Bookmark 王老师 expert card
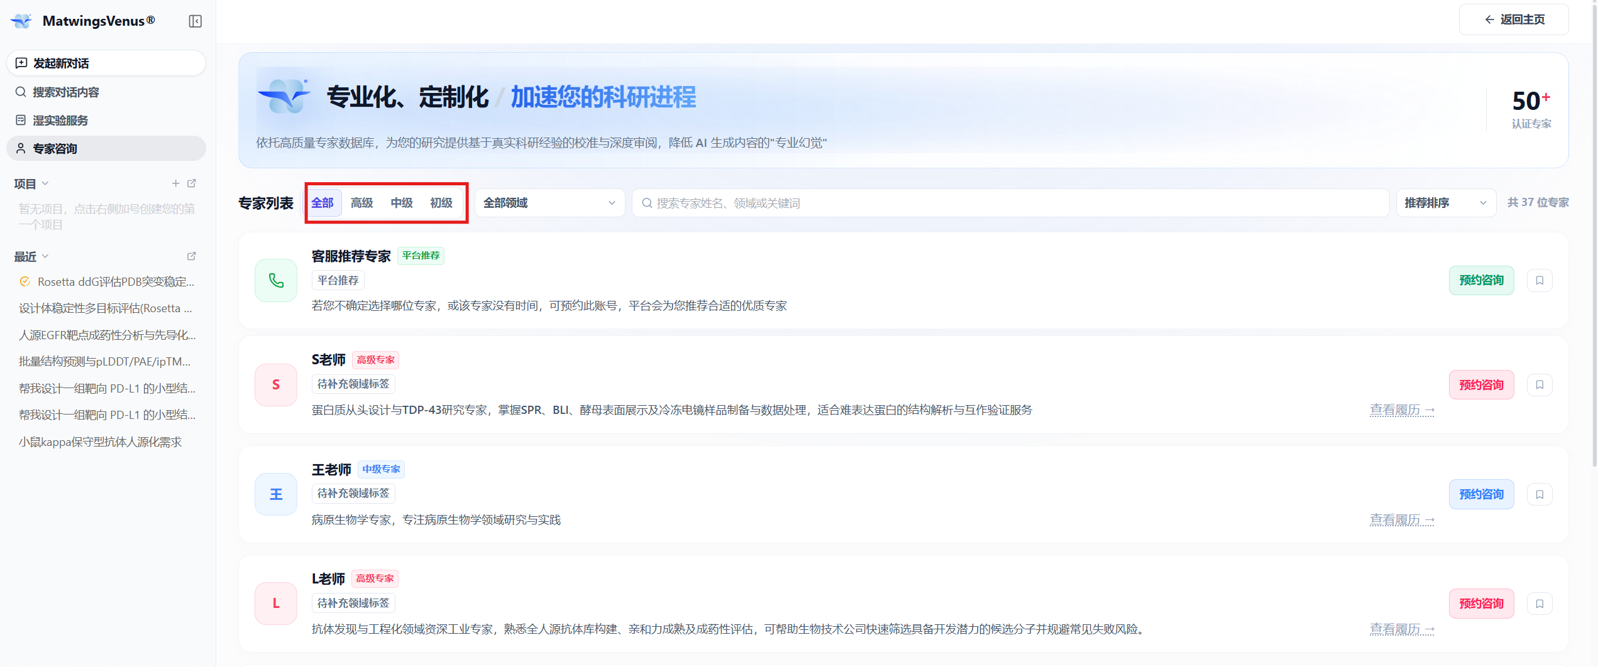Image resolution: width=1598 pixels, height=667 pixels. point(1540,494)
